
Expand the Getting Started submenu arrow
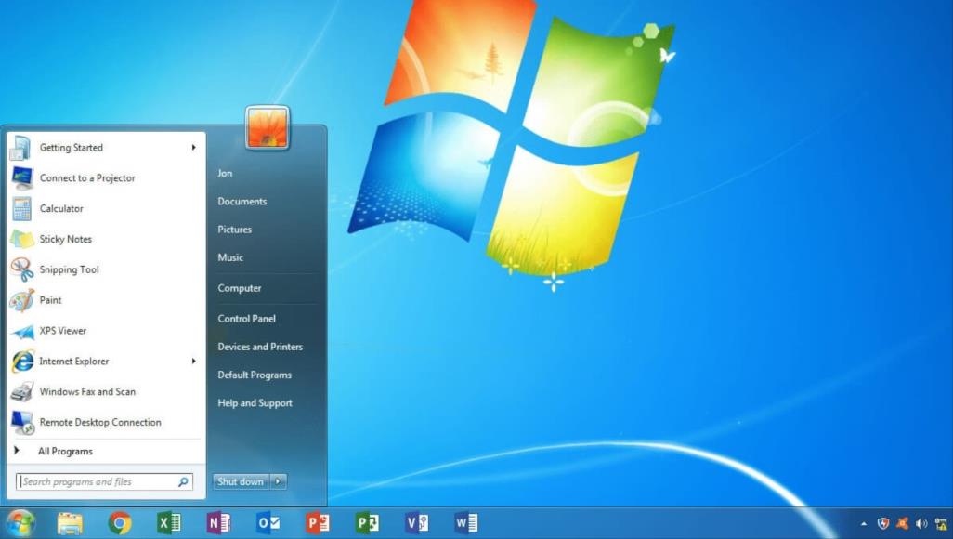[x=194, y=148]
